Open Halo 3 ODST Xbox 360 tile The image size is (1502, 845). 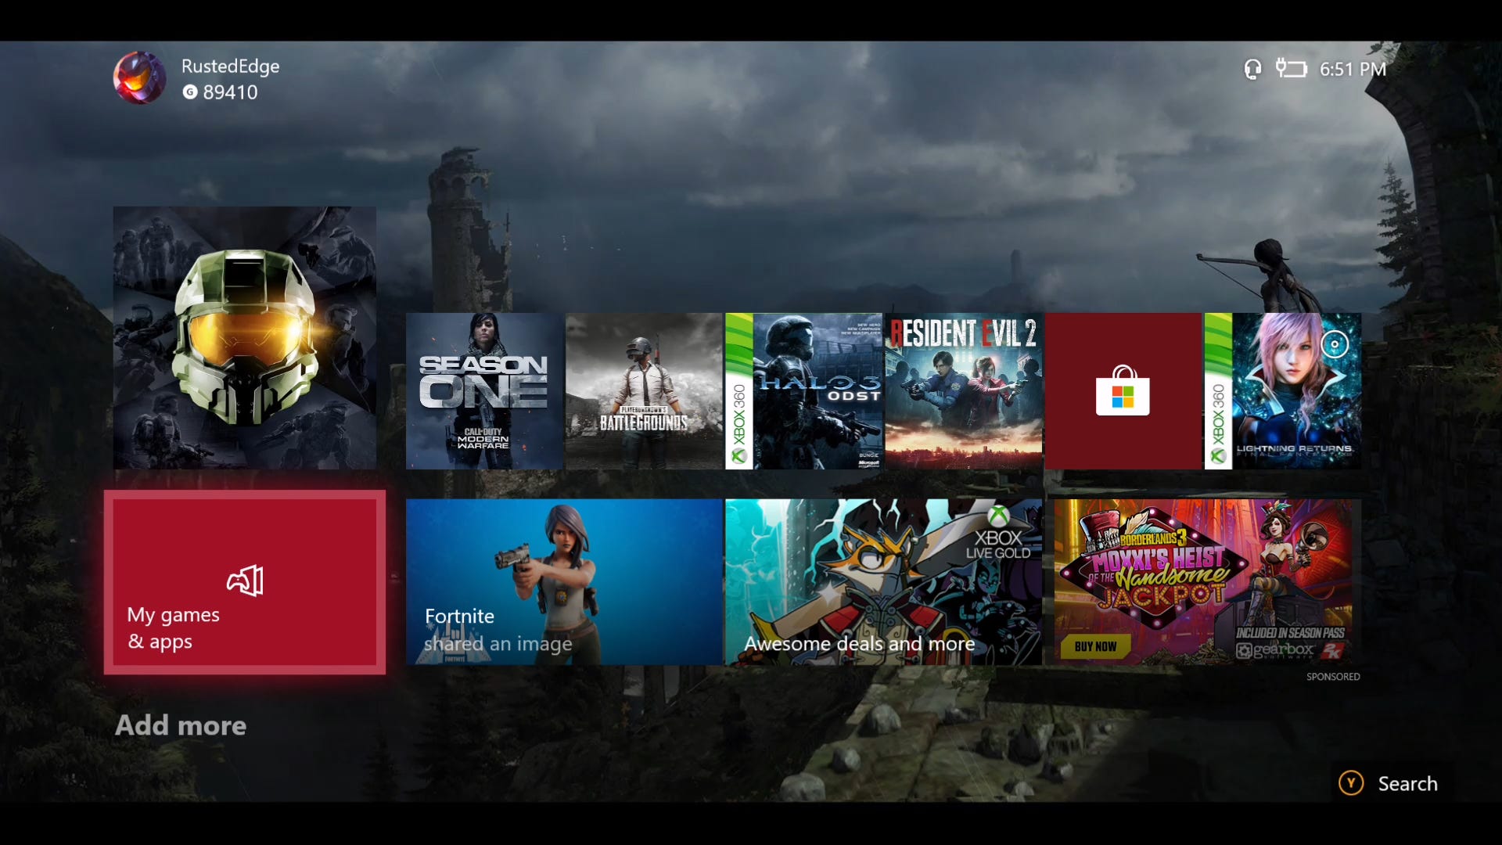click(x=803, y=391)
